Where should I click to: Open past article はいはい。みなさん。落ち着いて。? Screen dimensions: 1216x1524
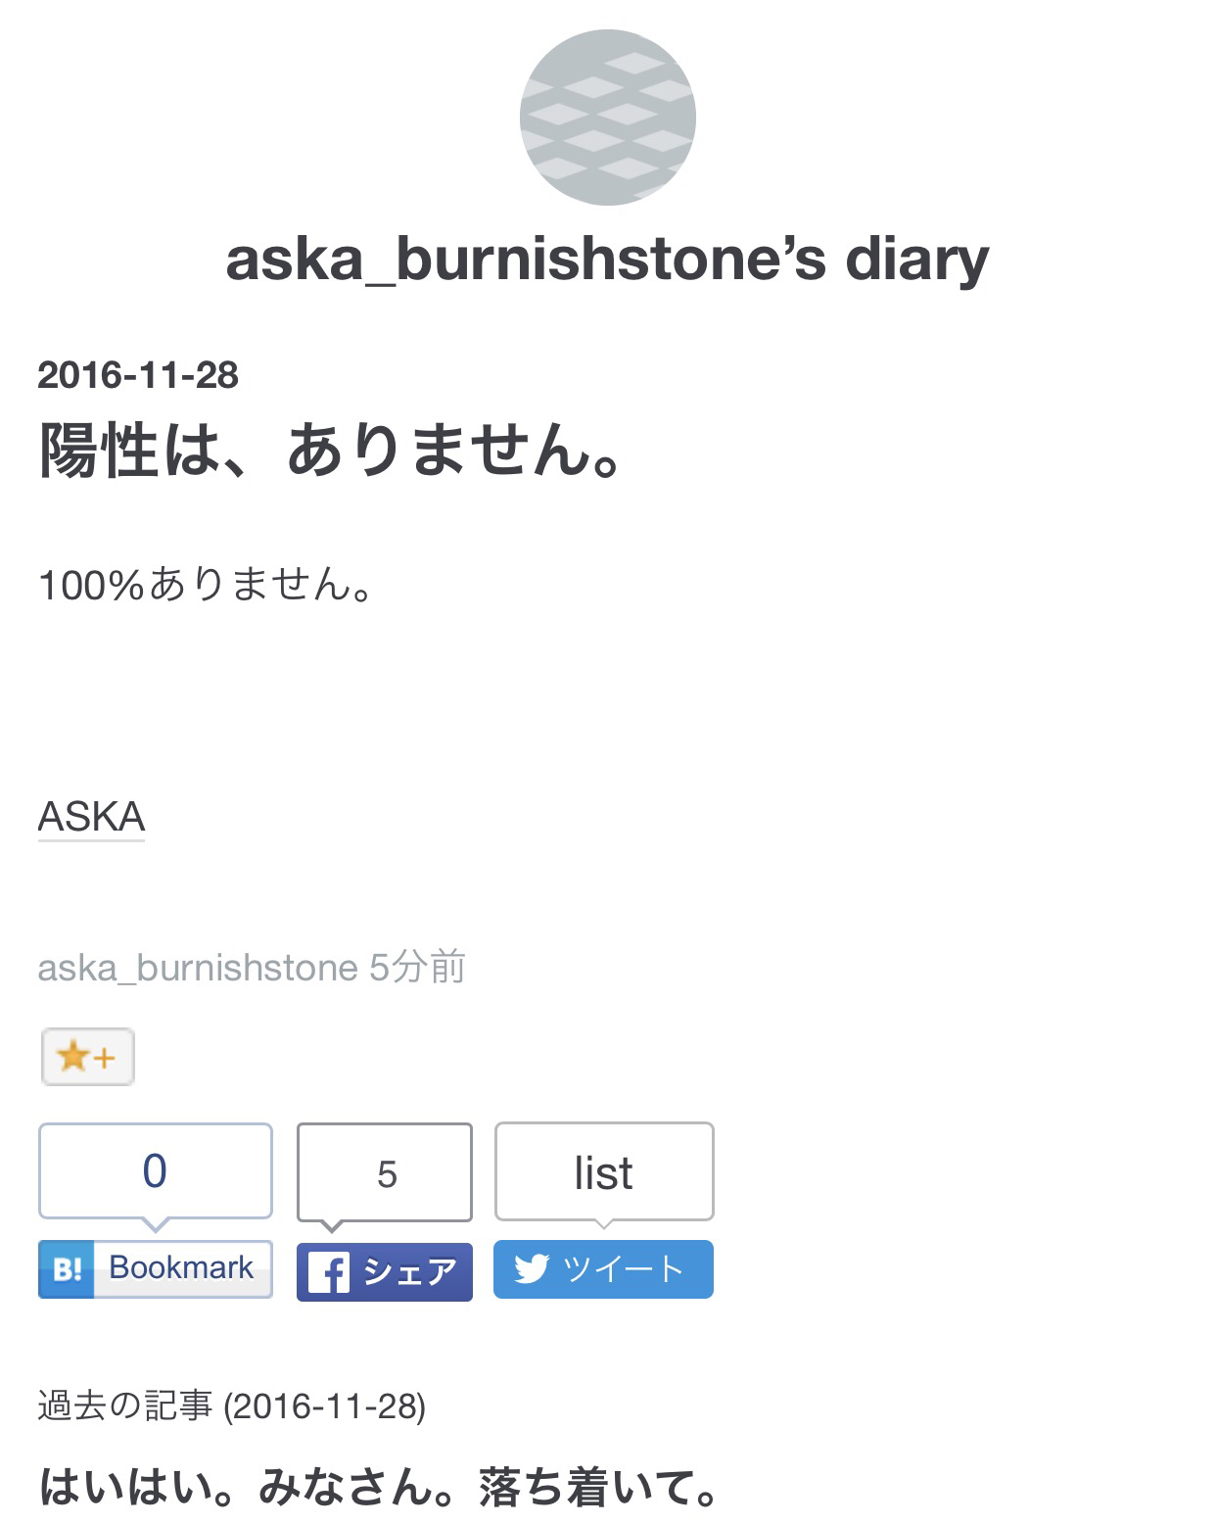click(380, 1486)
